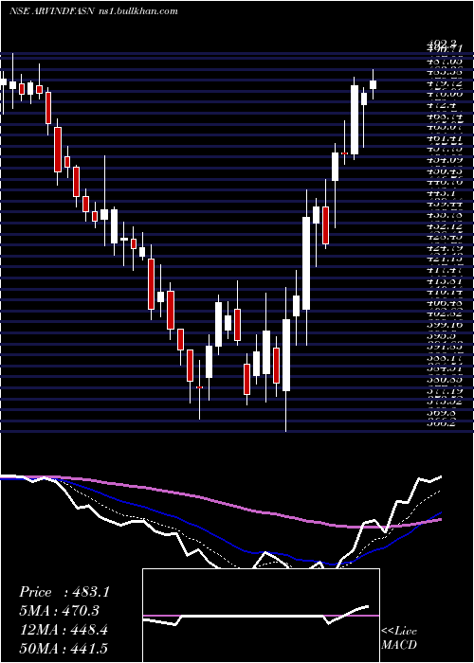Image resolution: width=474 pixels, height=663 pixels.
Task: Click the last white candlestick on the right
Action: tap(373, 84)
